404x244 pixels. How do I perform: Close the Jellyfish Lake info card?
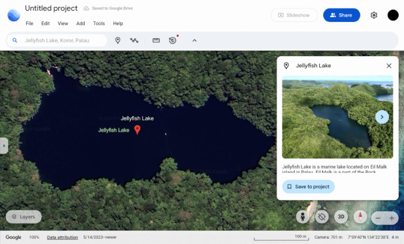389,66
